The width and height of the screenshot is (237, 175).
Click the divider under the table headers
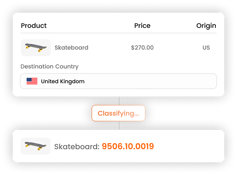(x=118, y=33)
